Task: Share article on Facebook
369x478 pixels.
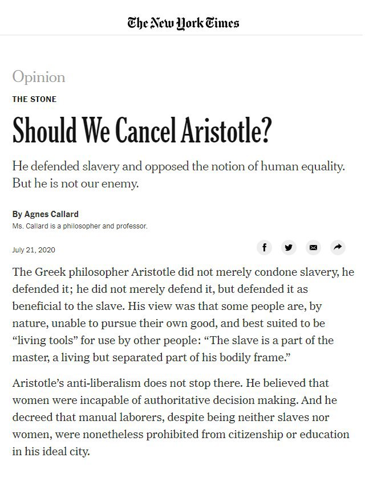Action: pos(263,247)
